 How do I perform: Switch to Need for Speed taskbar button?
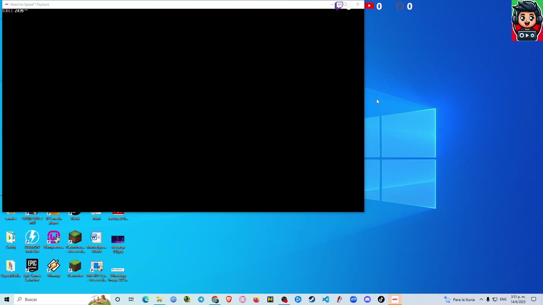395,299
